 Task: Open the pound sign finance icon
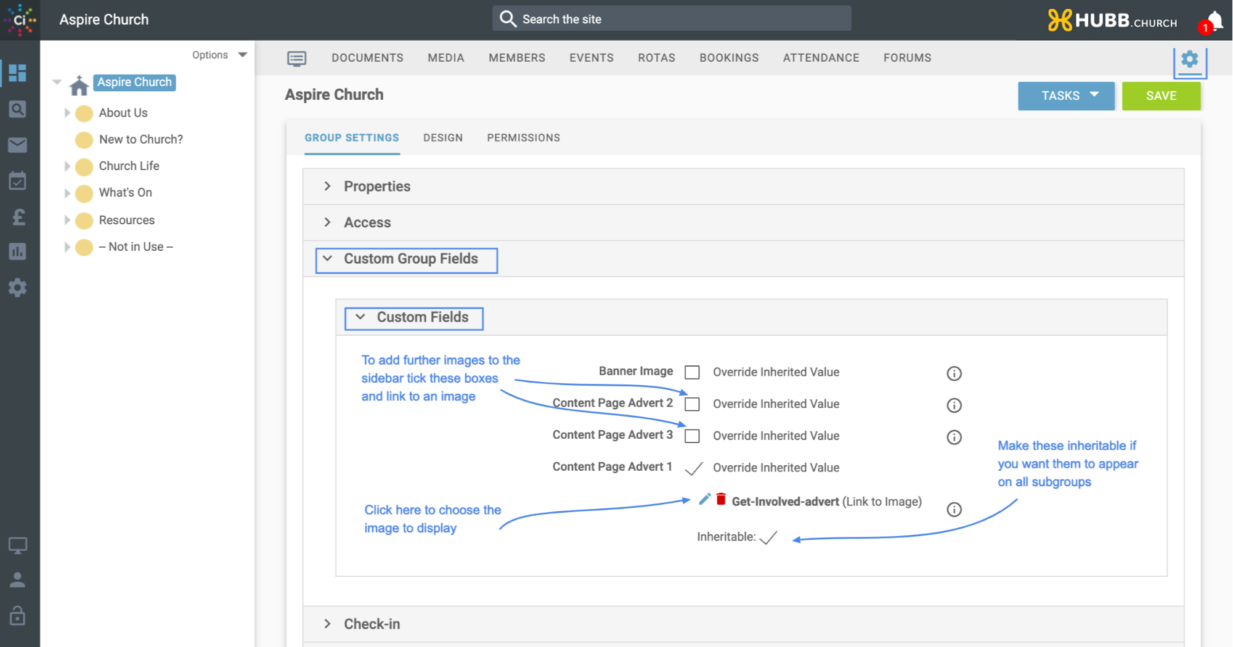pyautogui.click(x=18, y=216)
